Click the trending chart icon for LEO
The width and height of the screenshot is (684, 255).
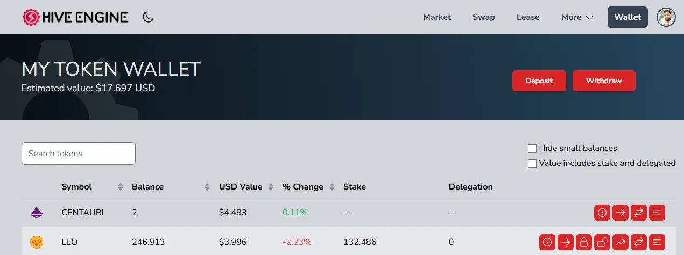click(620, 242)
